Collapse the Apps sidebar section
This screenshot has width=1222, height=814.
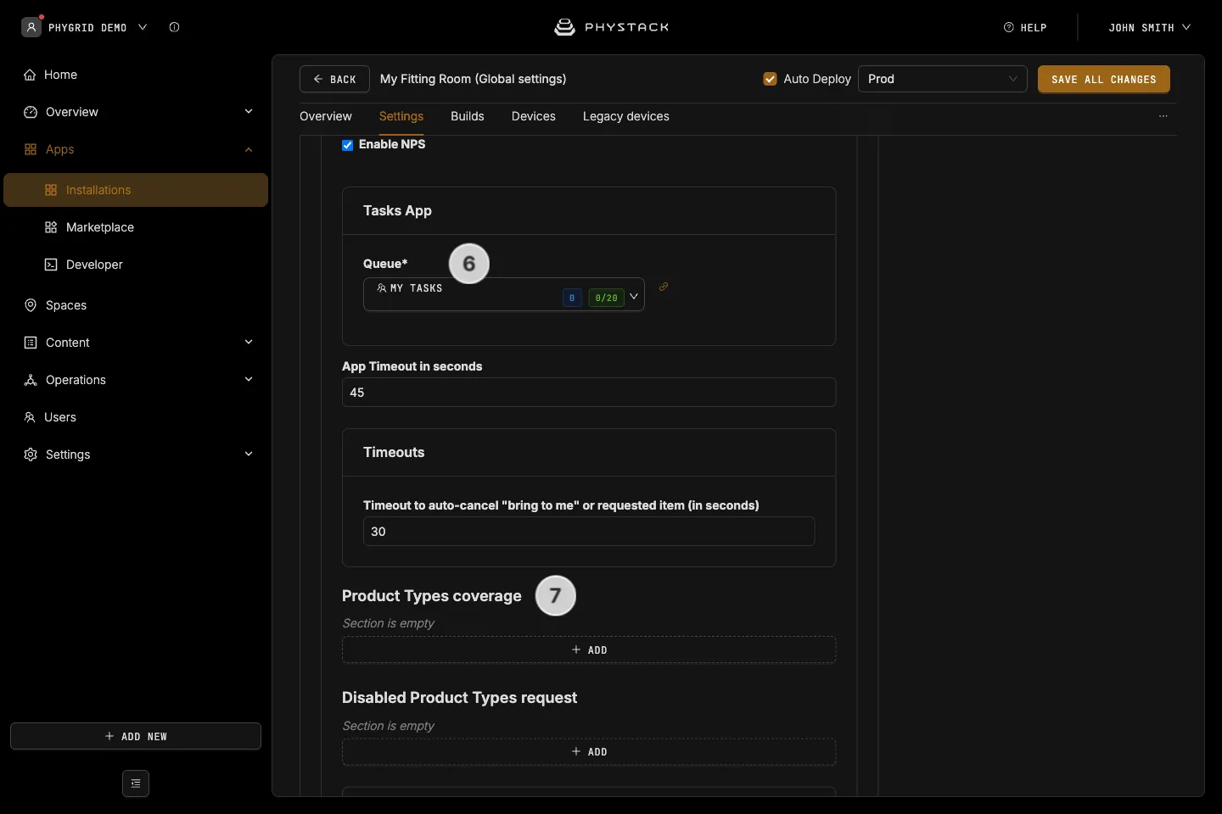[x=249, y=149]
